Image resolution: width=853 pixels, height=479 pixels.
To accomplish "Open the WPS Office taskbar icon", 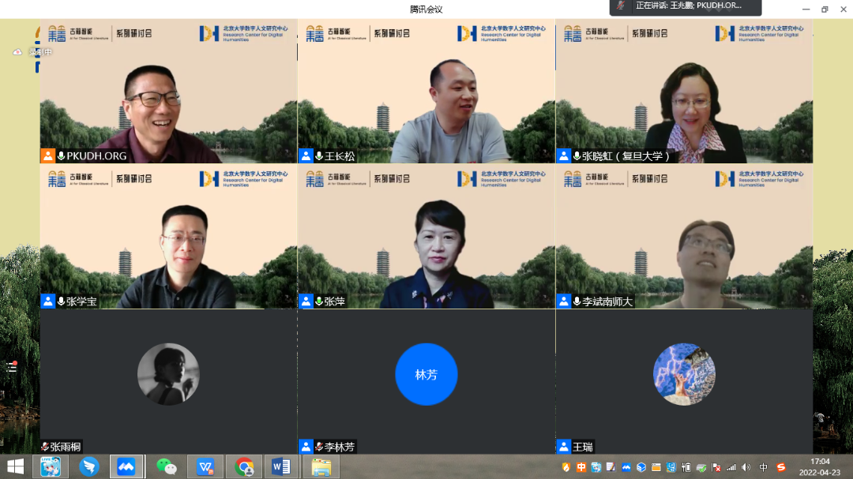I will pos(205,466).
